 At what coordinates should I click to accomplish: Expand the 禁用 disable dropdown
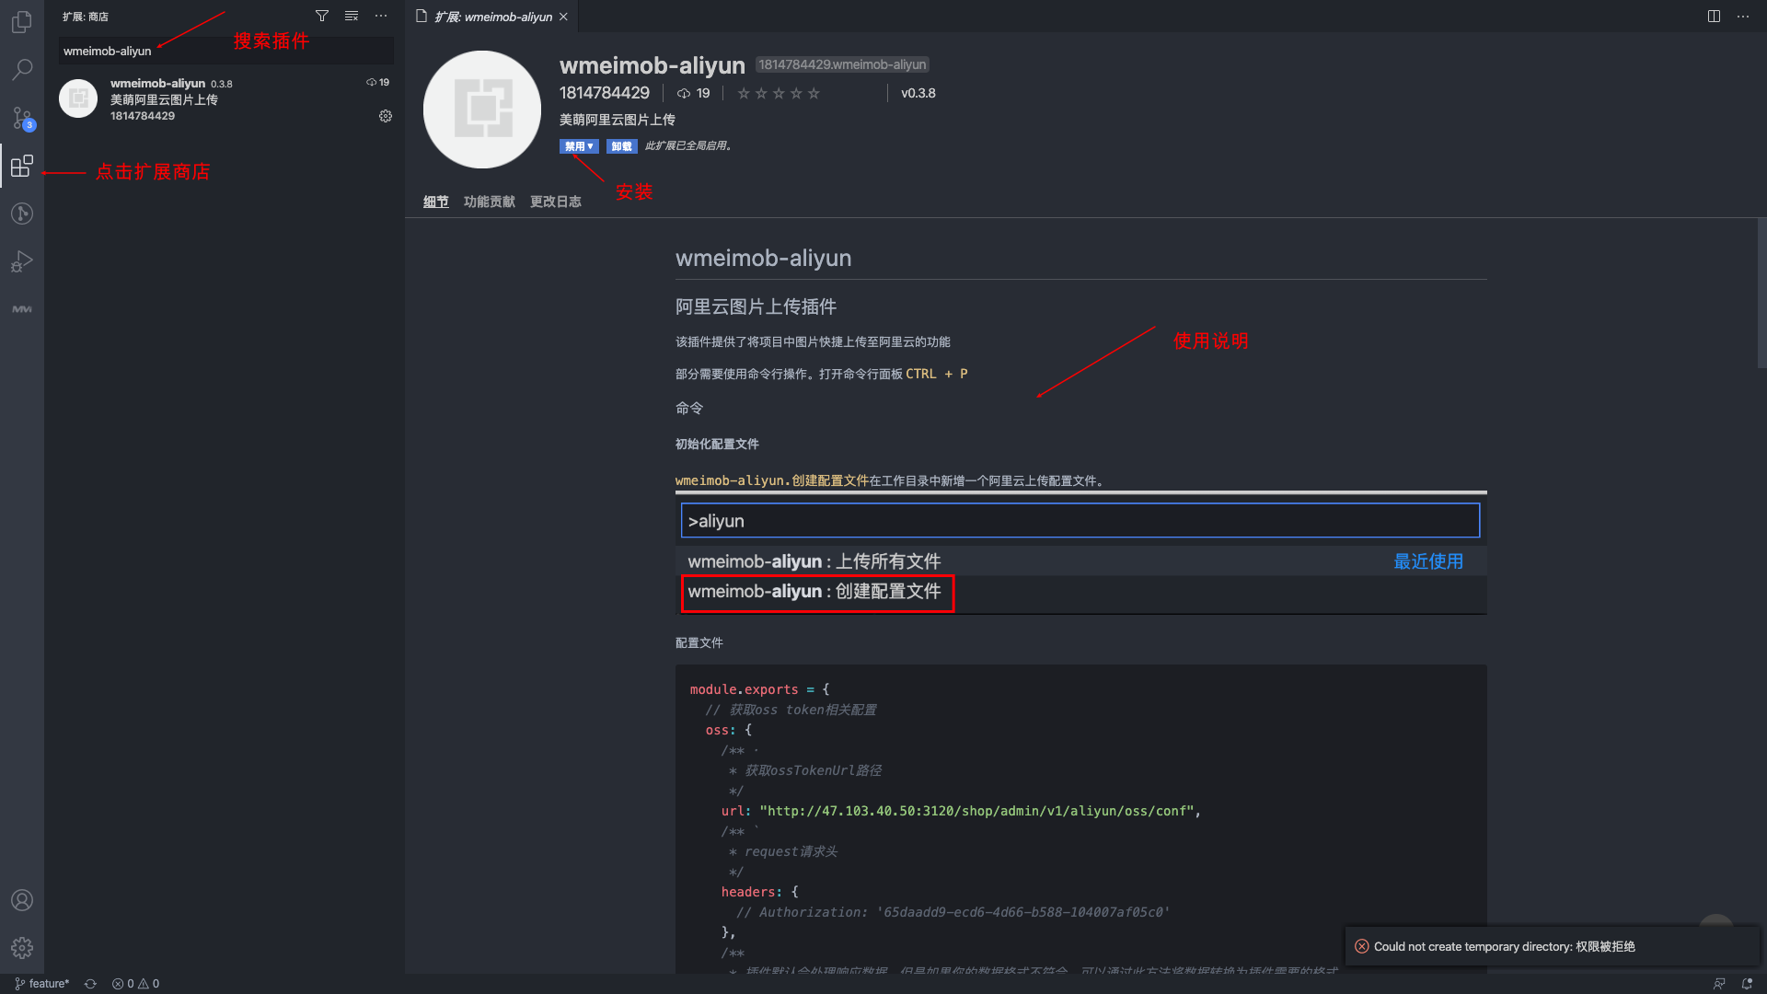pos(579,146)
